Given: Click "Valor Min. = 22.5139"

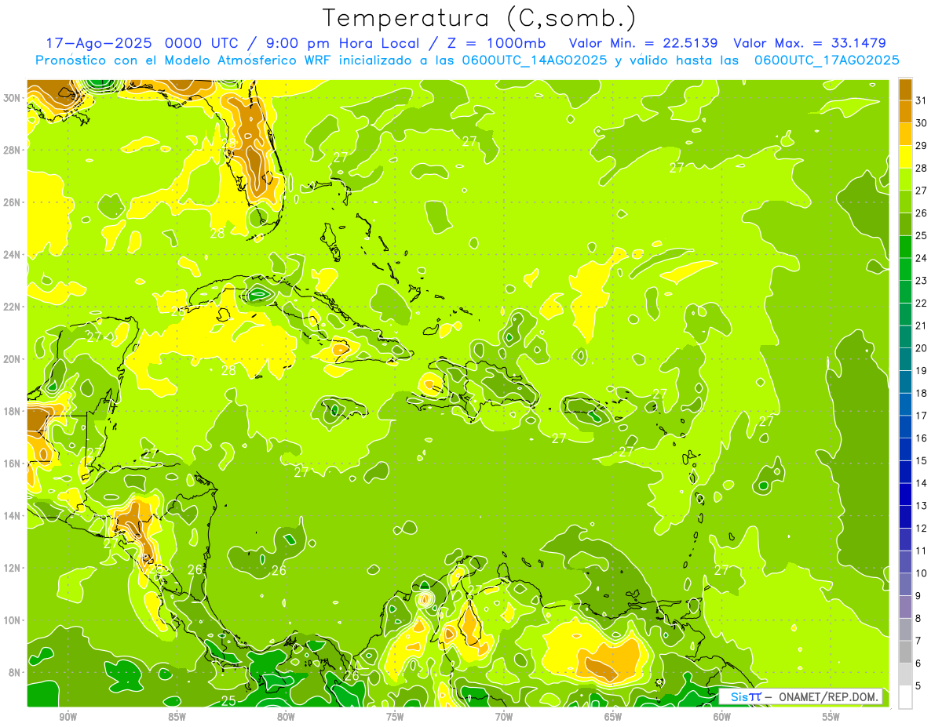Looking at the screenshot, I should coord(644,43).
